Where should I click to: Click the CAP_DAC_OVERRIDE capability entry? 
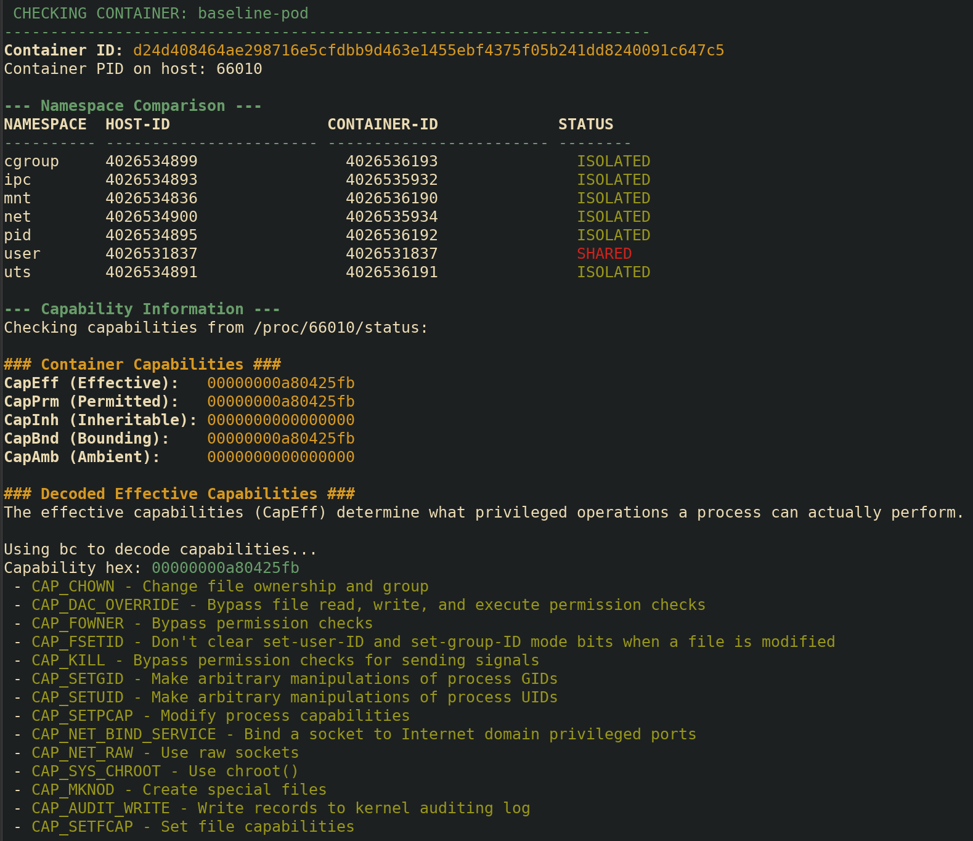tap(105, 605)
